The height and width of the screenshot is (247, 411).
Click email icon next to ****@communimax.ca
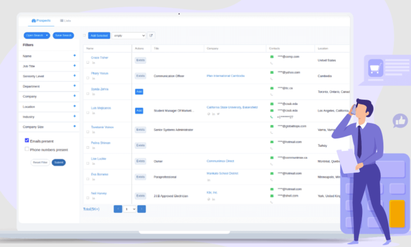point(272,158)
